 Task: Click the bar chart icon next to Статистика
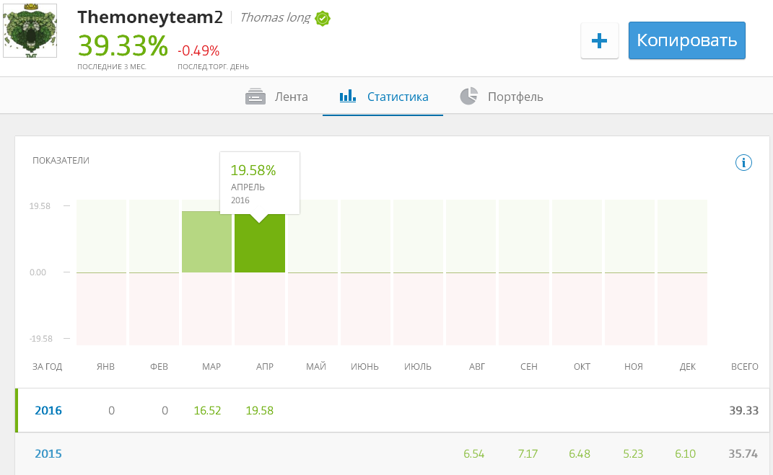point(348,96)
